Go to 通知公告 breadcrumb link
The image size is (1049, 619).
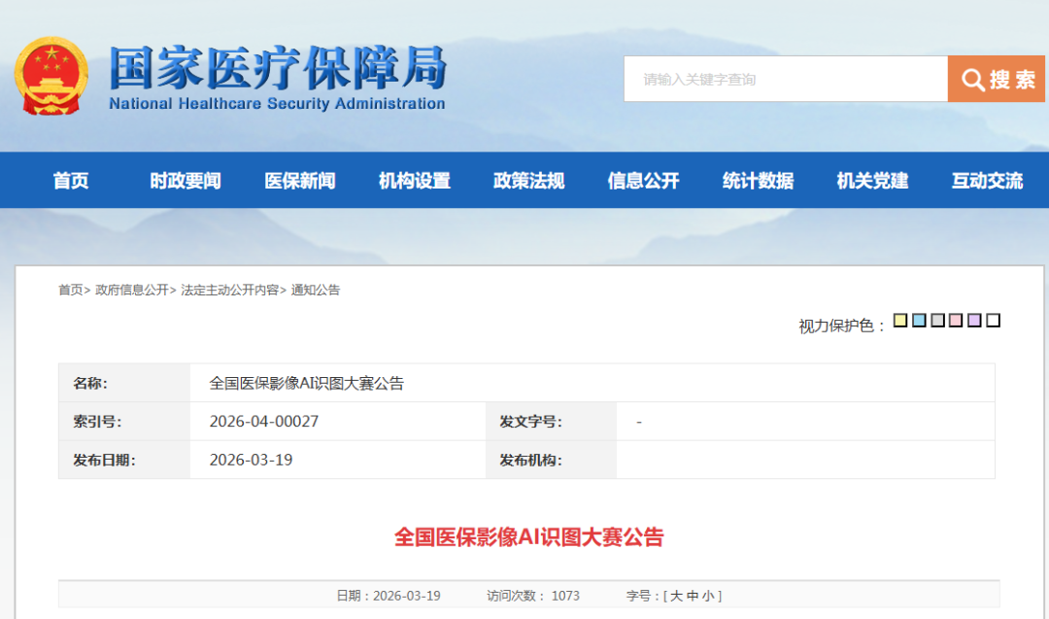(x=316, y=290)
